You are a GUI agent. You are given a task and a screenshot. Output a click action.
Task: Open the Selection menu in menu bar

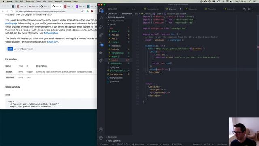30,2
